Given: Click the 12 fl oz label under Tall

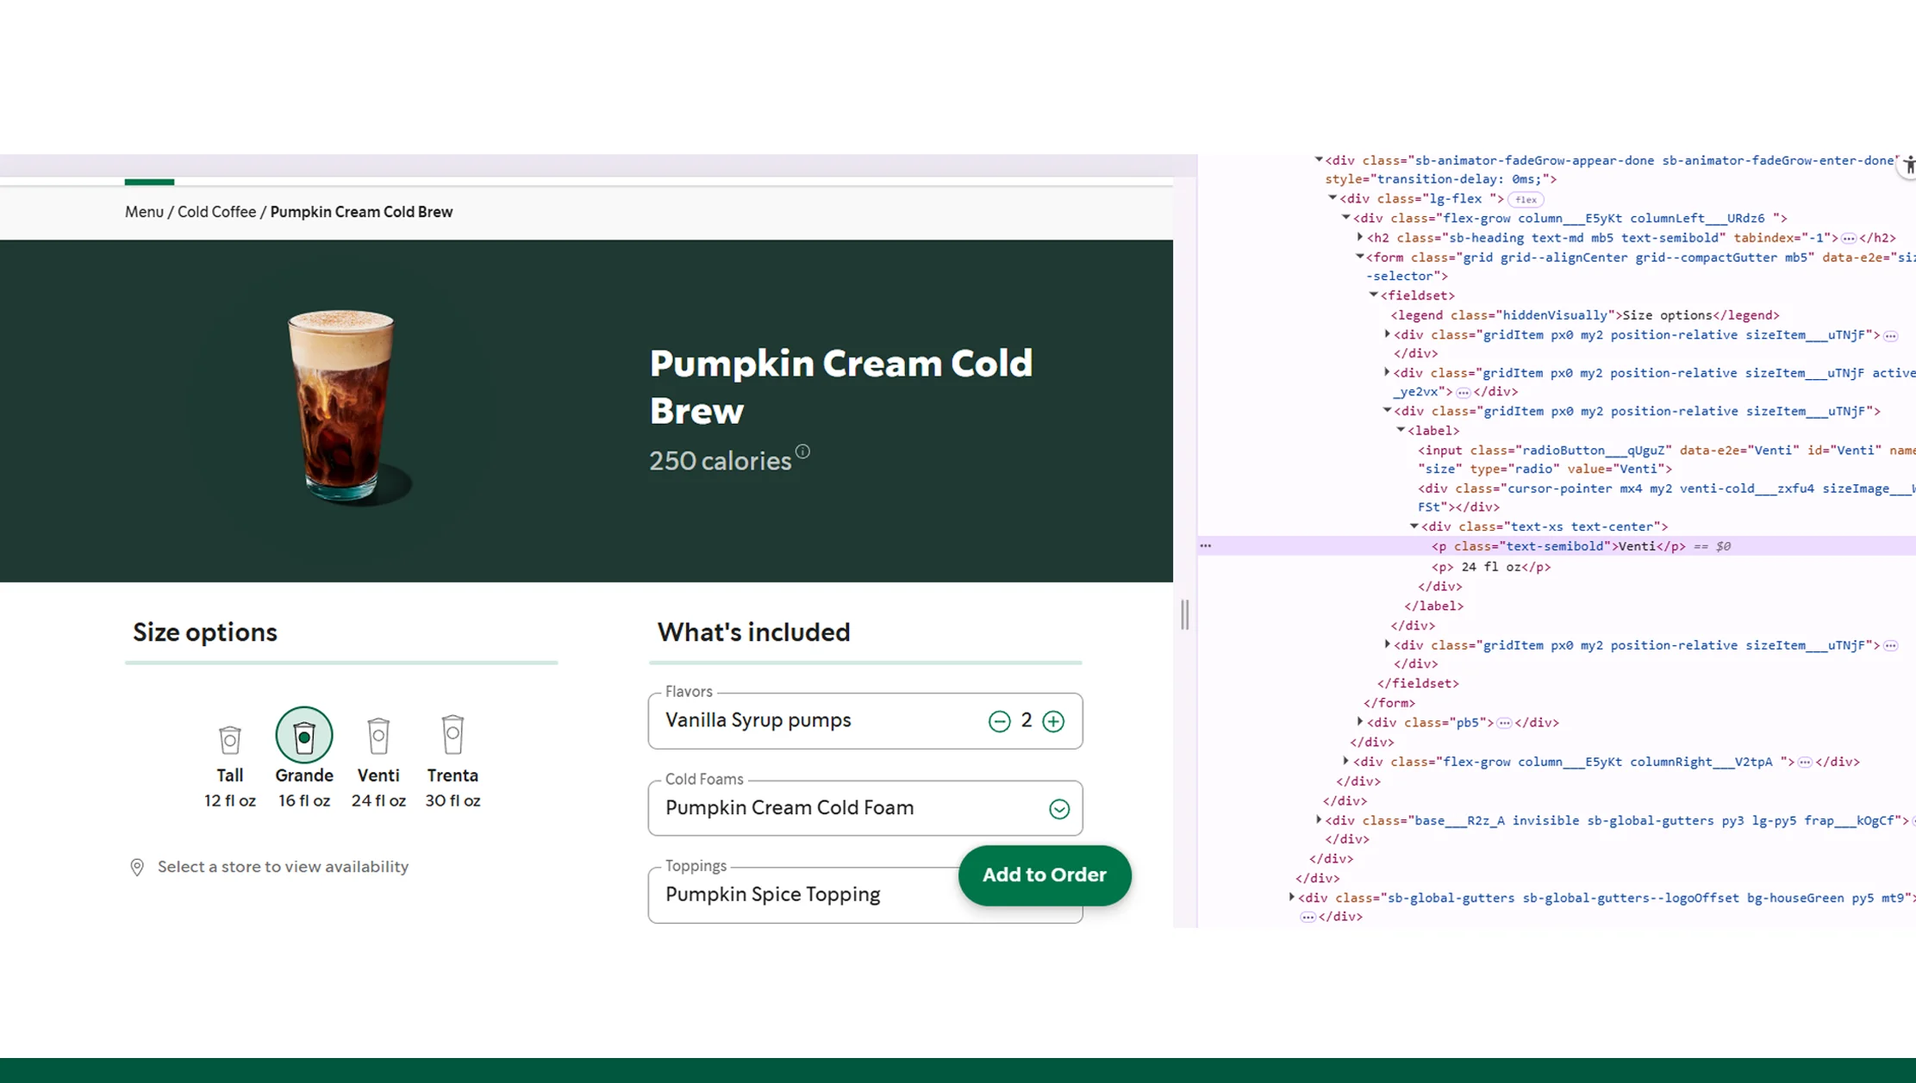Looking at the screenshot, I should pos(230,800).
